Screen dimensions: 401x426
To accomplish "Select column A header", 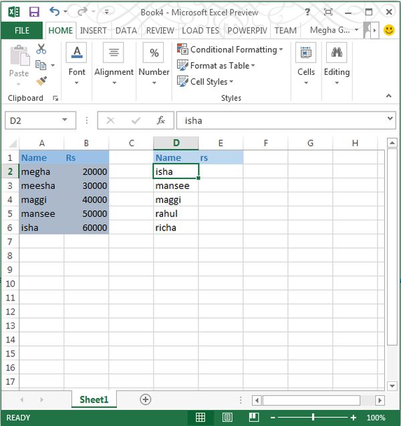I will point(41,143).
